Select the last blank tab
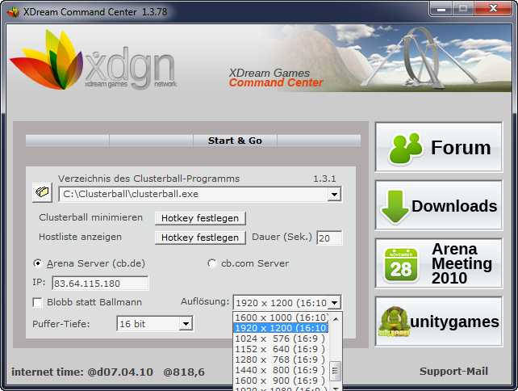 coord(319,141)
